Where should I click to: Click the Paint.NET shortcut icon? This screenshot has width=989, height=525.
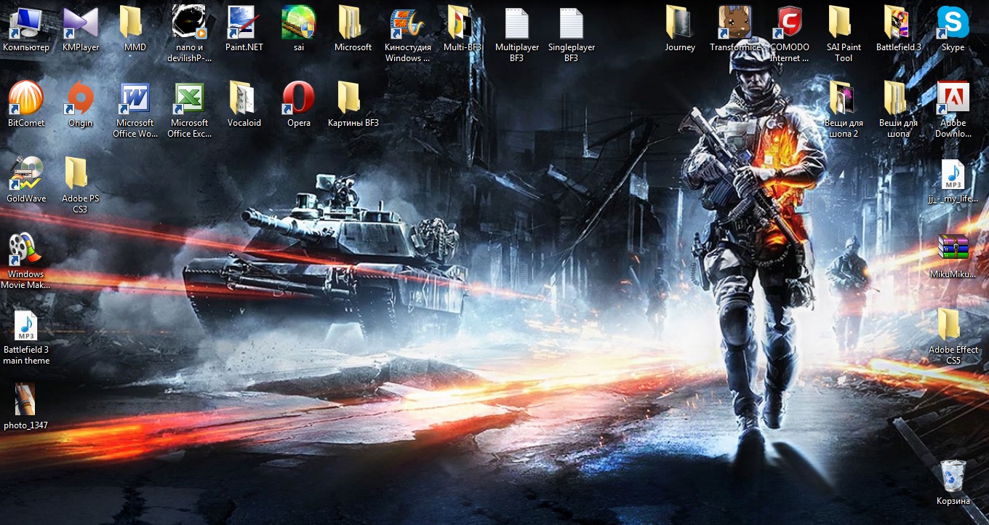[244, 23]
